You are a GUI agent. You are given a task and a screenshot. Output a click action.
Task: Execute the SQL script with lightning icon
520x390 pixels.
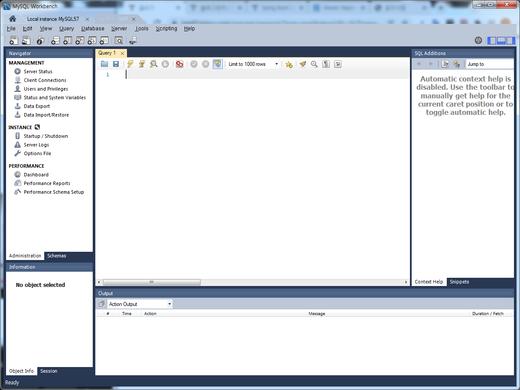point(130,64)
